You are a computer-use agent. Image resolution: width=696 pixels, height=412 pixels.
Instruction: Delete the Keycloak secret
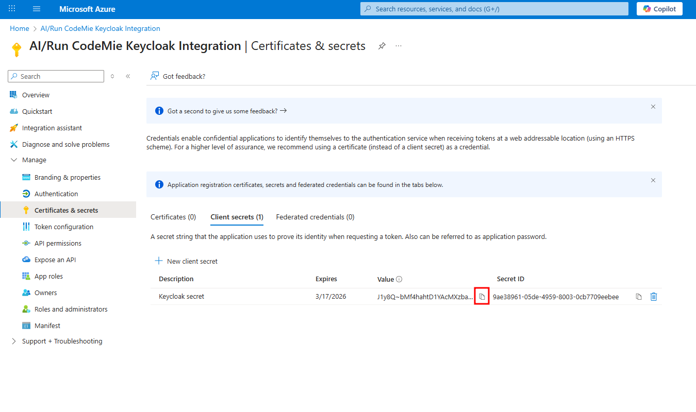click(x=654, y=297)
